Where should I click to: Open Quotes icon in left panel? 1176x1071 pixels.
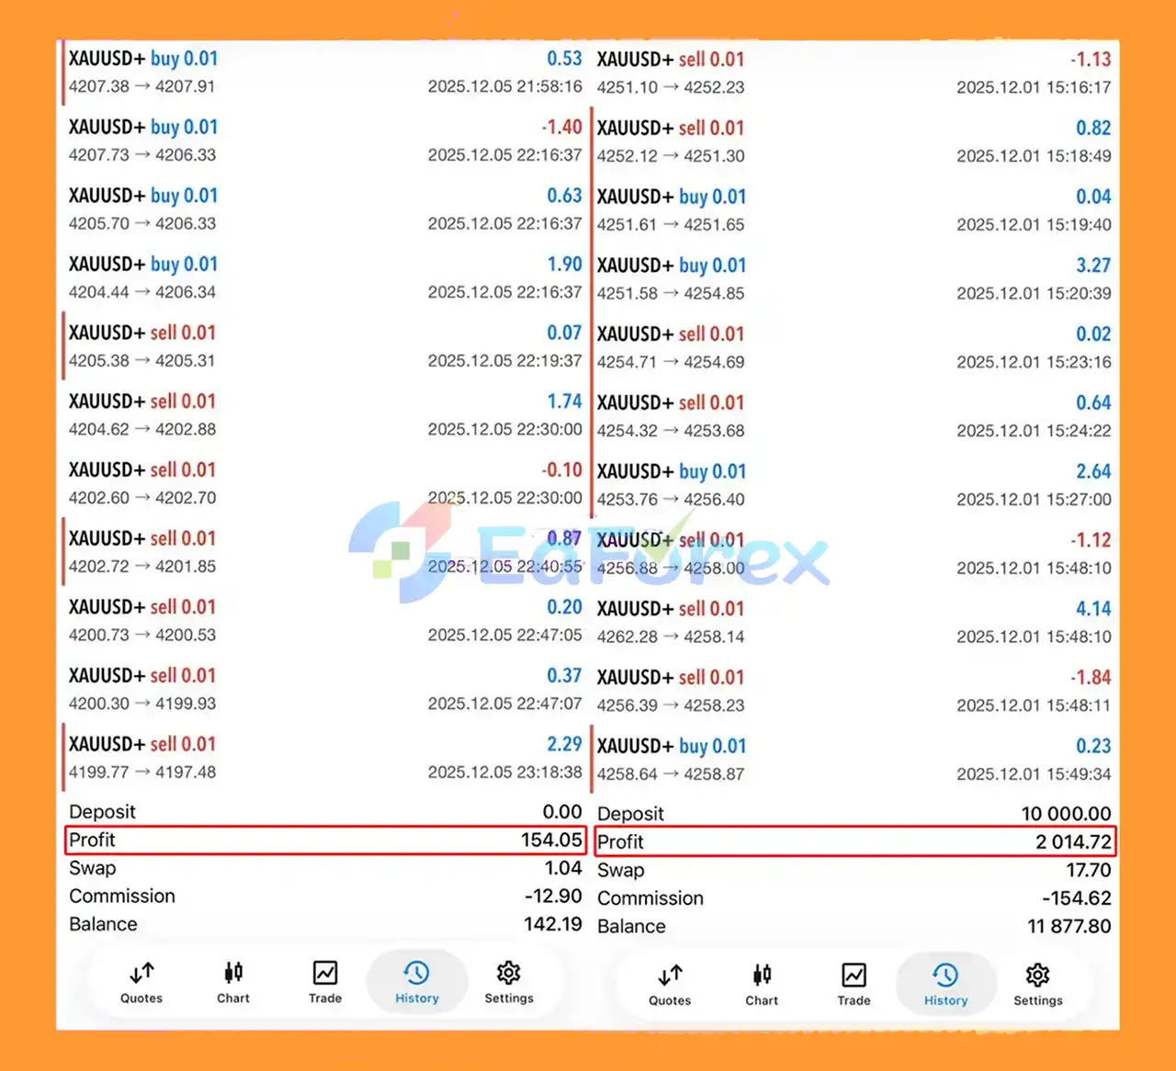(141, 982)
